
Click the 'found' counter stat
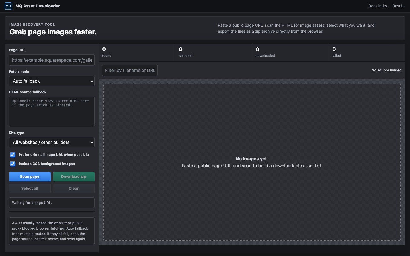point(137,52)
